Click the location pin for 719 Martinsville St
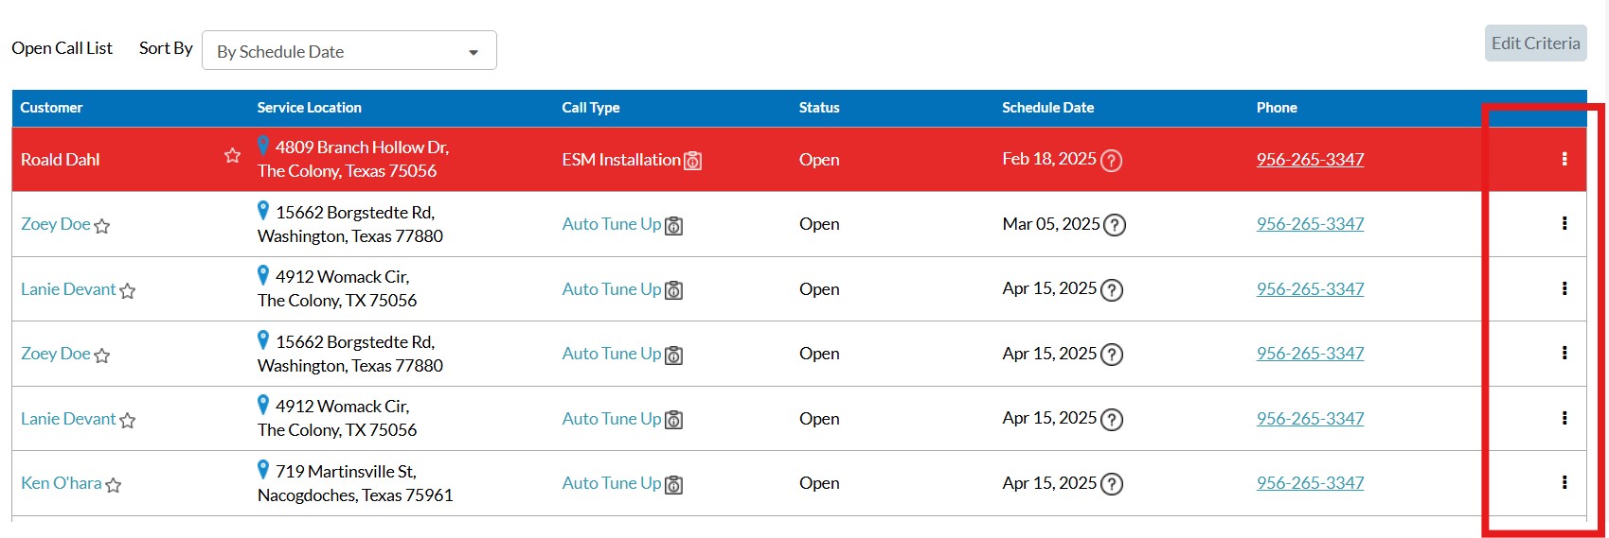 [263, 469]
